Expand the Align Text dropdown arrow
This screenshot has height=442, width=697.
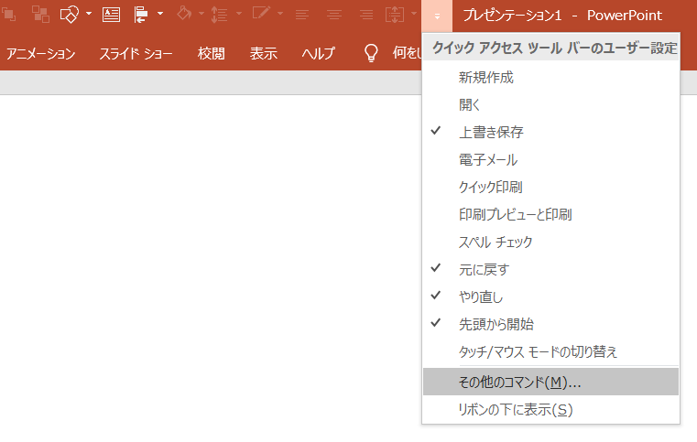[x=414, y=14]
